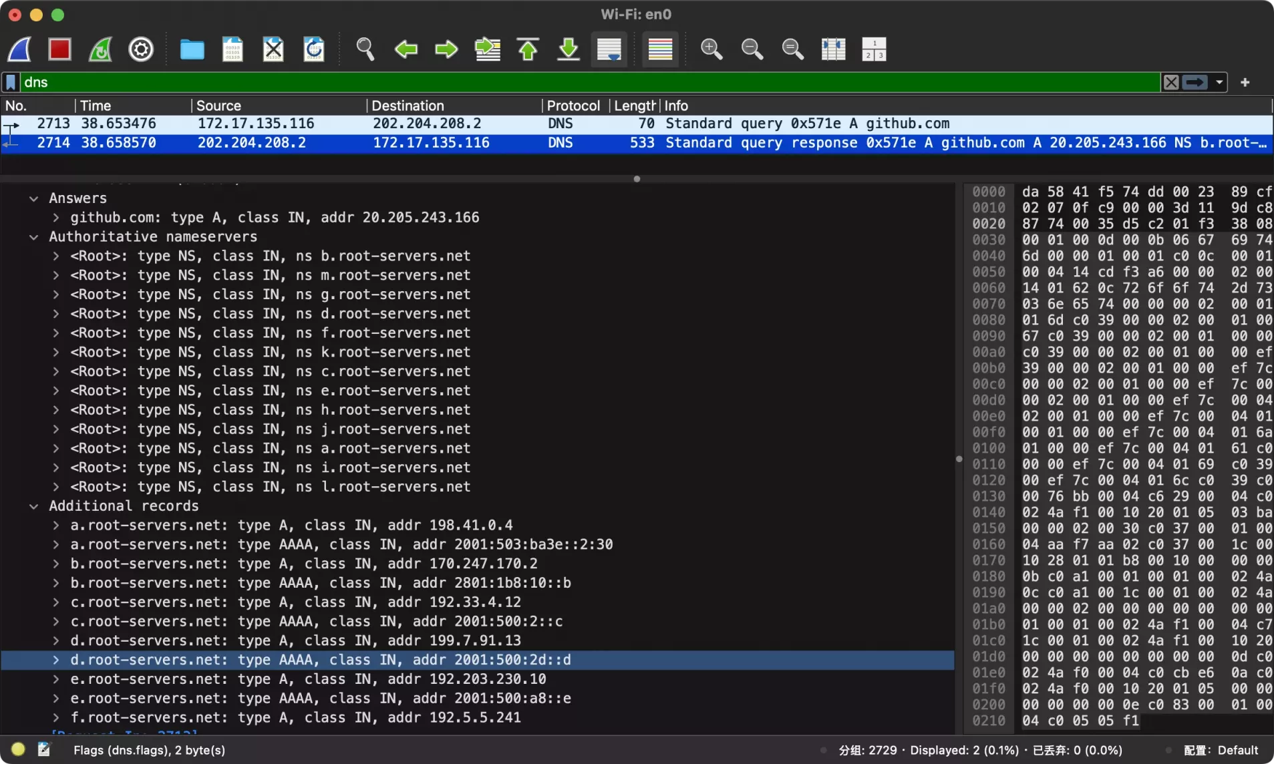Click the Default profile in status bar
Screen dimensions: 1274x764
tap(1221, 750)
